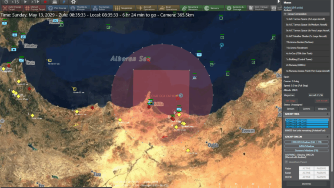Viewport: 334px width, 188px height.
Task: Open the Doctrines button
Action: click(306, 184)
